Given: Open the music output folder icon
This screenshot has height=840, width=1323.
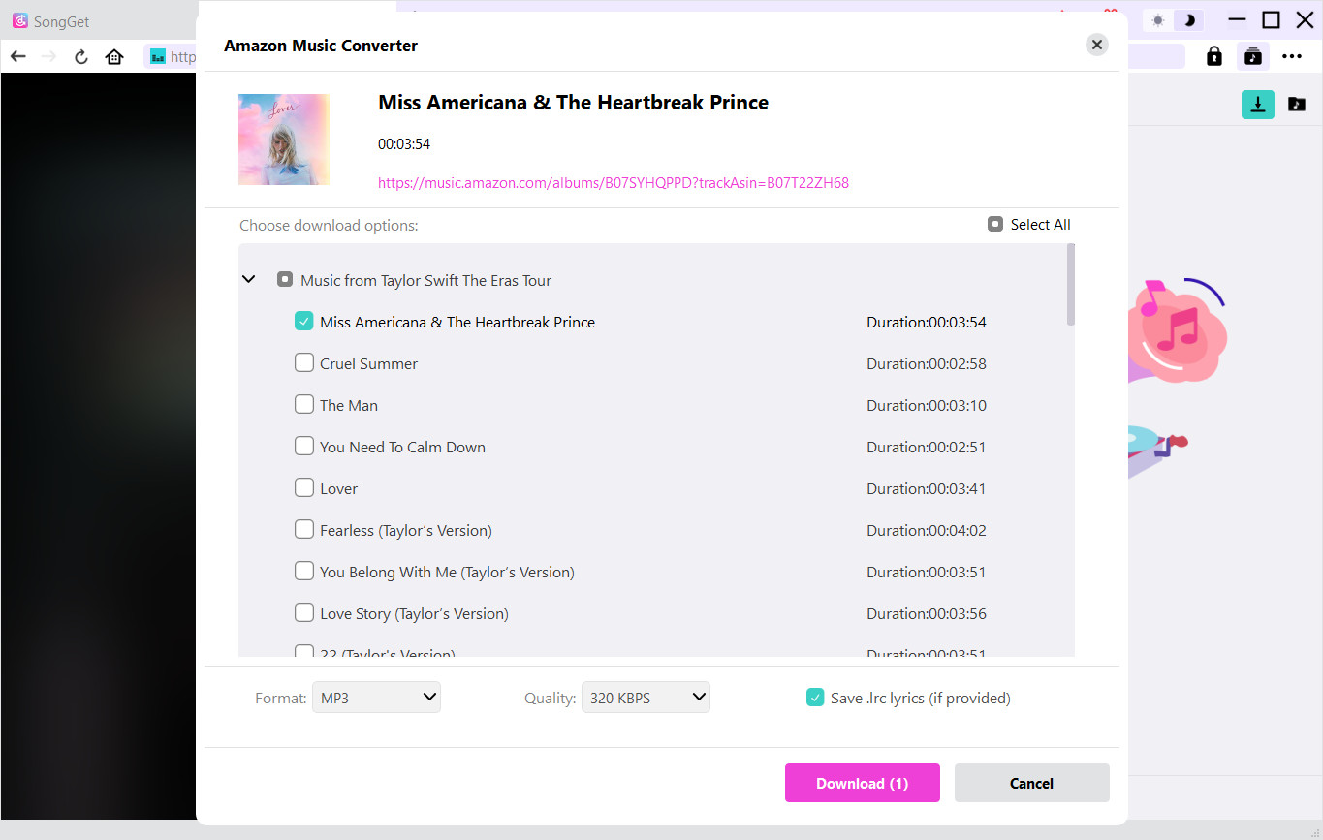Looking at the screenshot, I should pos(1296,105).
